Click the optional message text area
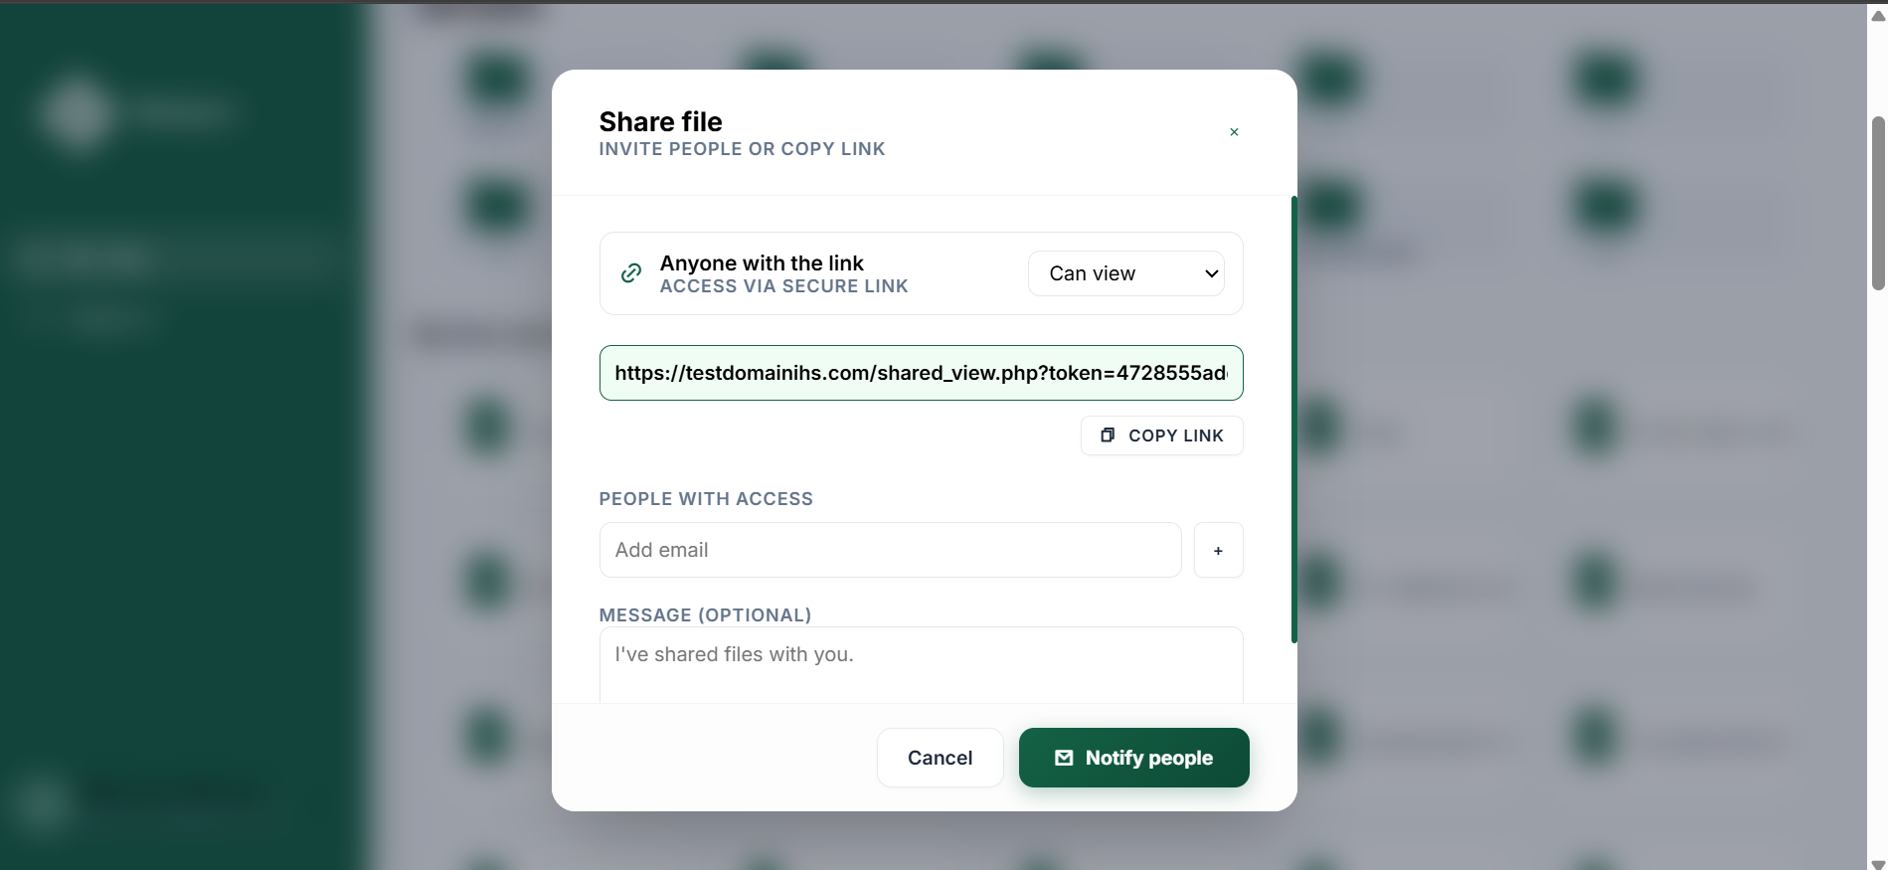This screenshot has height=870, width=1888. [921, 664]
